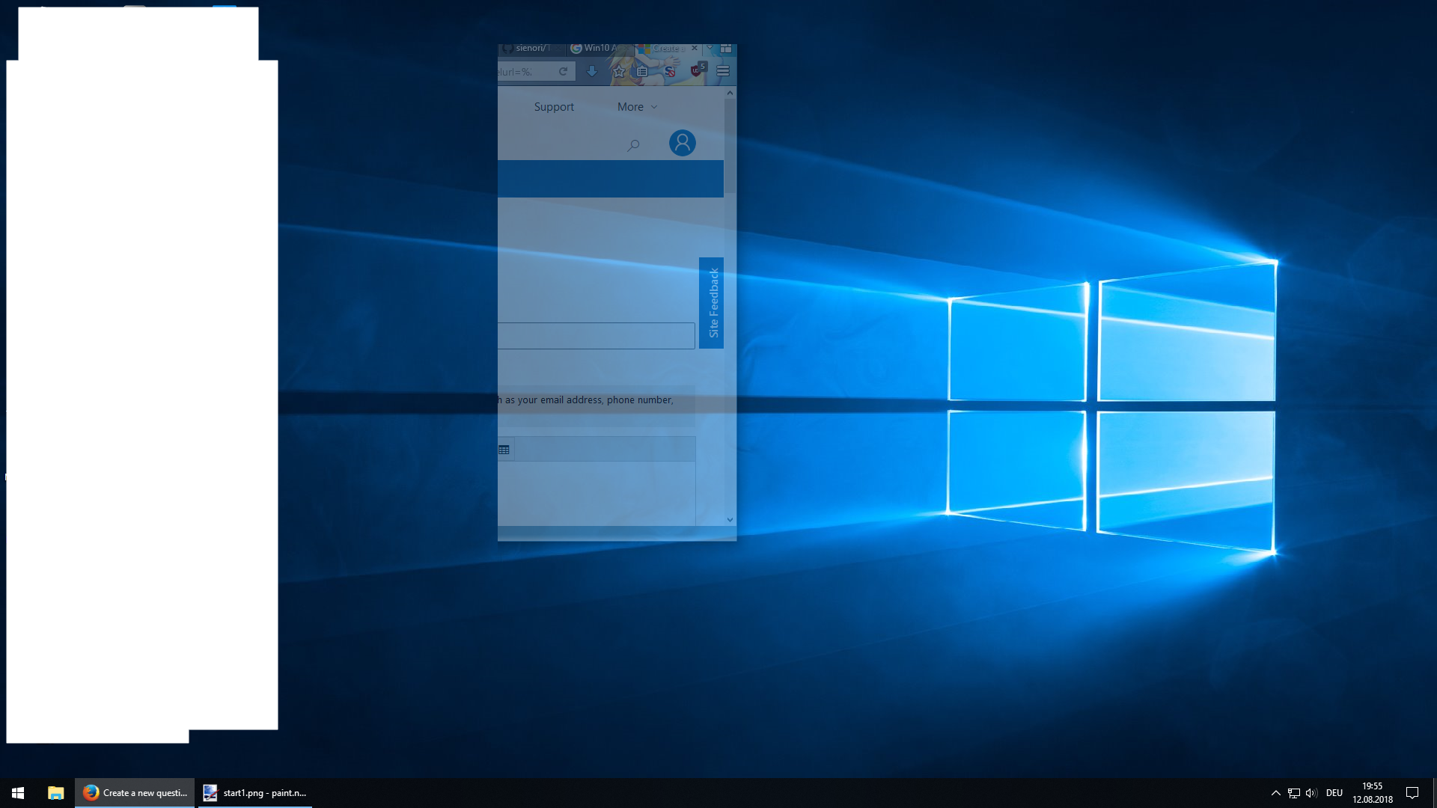Viewport: 1437px width, 808px height.
Task: Reload the page in Firefox address bar
Action: click(x=563, y=72)
